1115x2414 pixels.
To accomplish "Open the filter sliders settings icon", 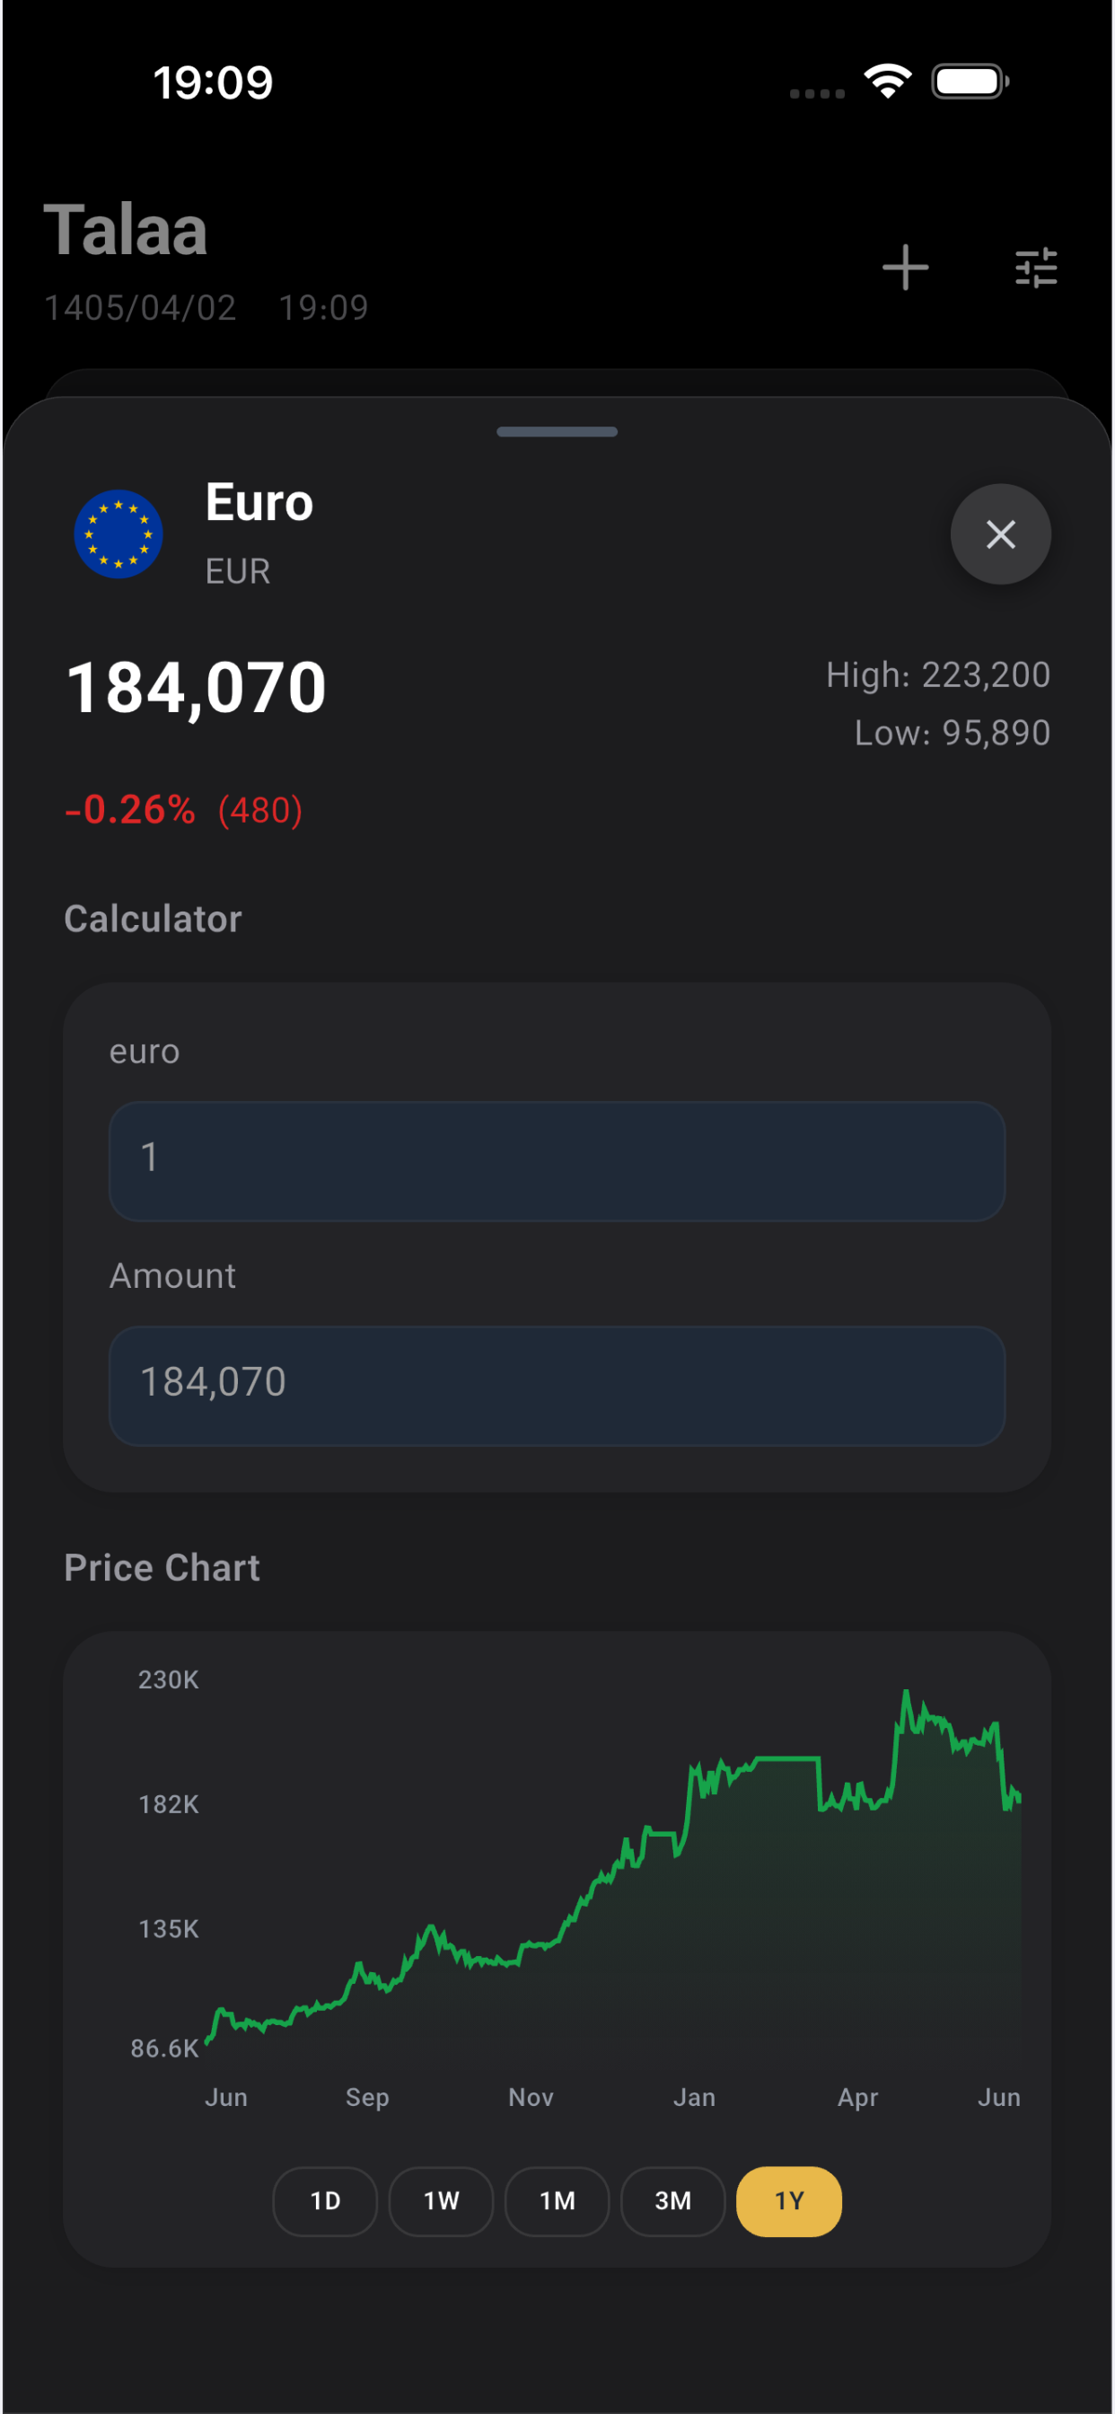I will click(1036, 268).
